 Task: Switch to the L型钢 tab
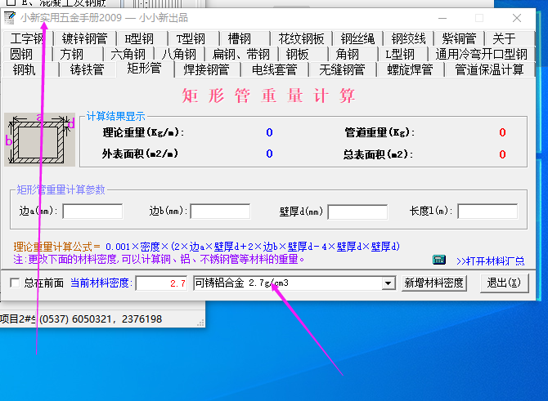tap(400, 54)
